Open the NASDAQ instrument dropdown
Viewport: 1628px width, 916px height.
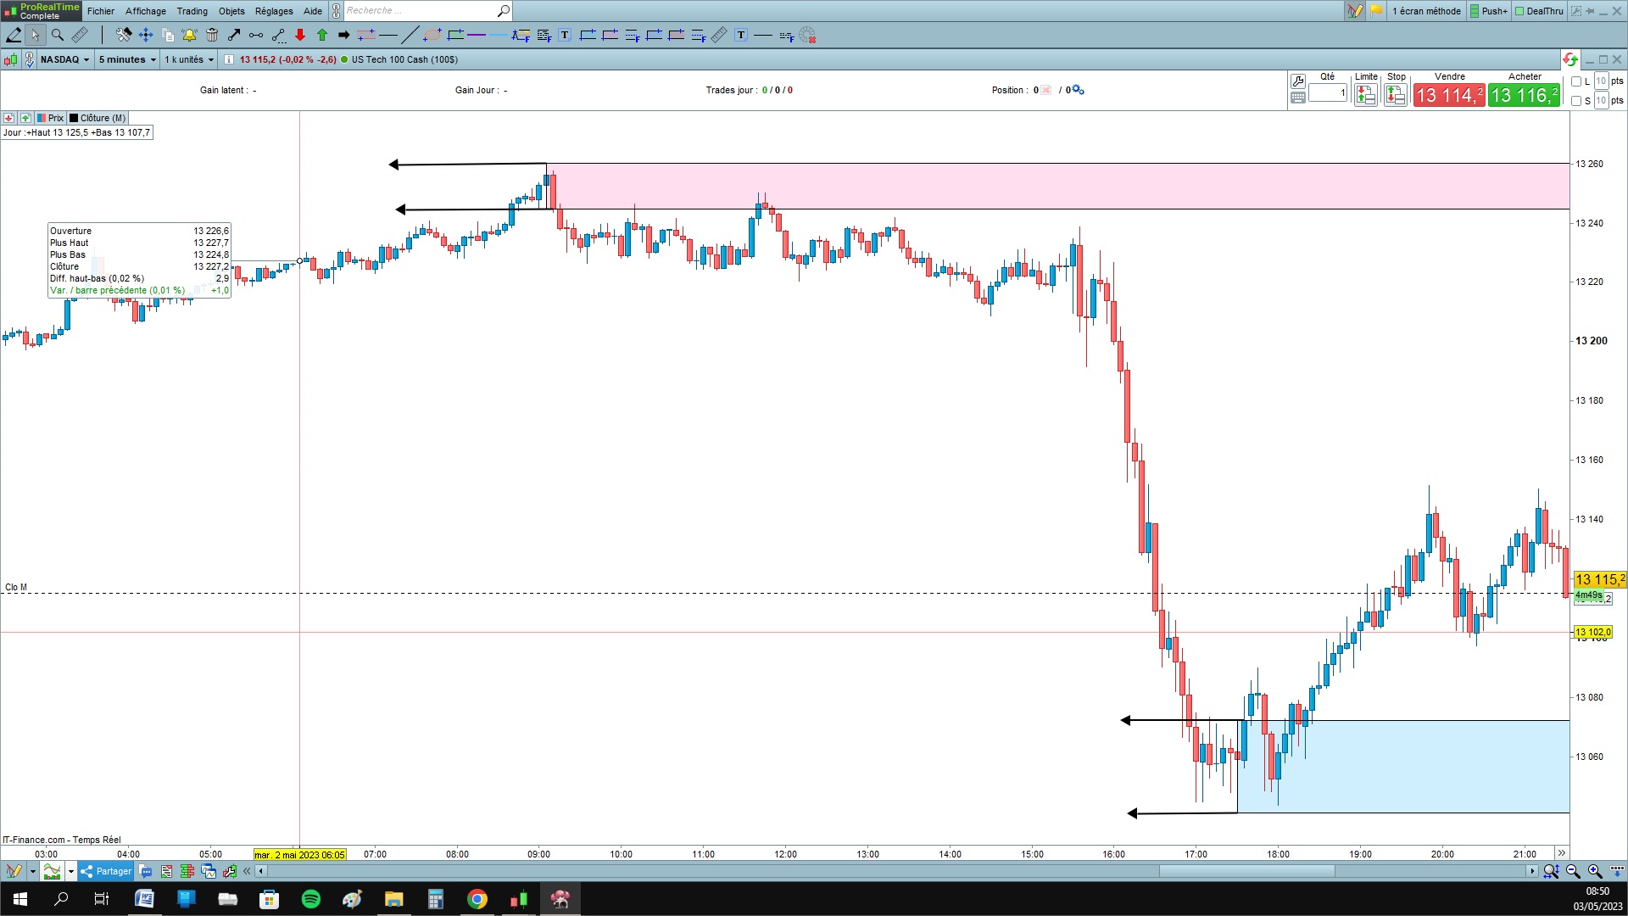click(x=64, y=59)
